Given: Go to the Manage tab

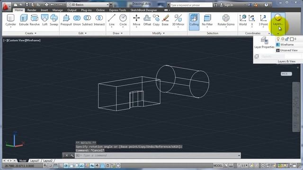Looking at the screenshot, I should pos(58,10).
